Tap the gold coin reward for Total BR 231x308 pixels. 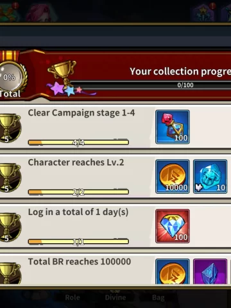(173, 271)
